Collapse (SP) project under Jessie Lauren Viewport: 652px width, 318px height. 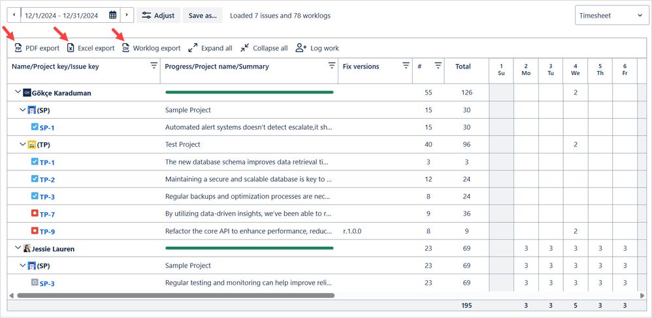click(23, 265)
